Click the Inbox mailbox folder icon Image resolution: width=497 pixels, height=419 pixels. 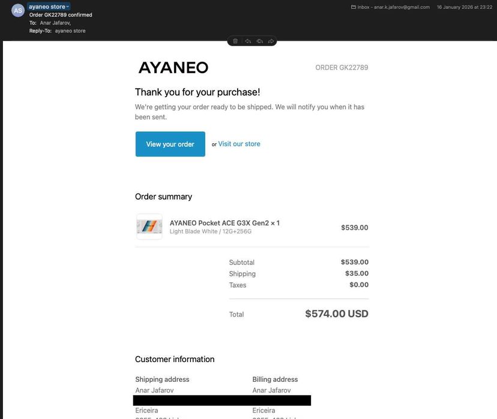[x=354, y=7]
